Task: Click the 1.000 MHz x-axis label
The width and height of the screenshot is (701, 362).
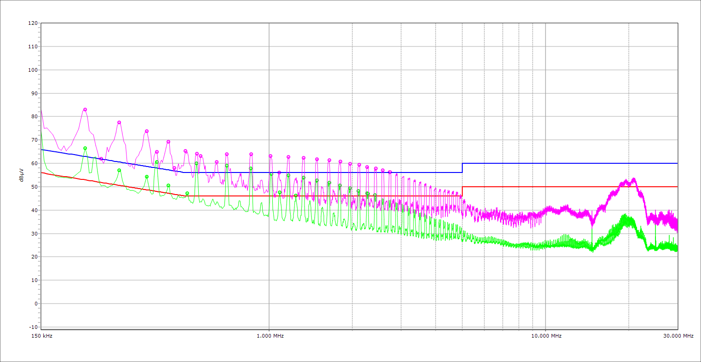Action: point(269,336)
